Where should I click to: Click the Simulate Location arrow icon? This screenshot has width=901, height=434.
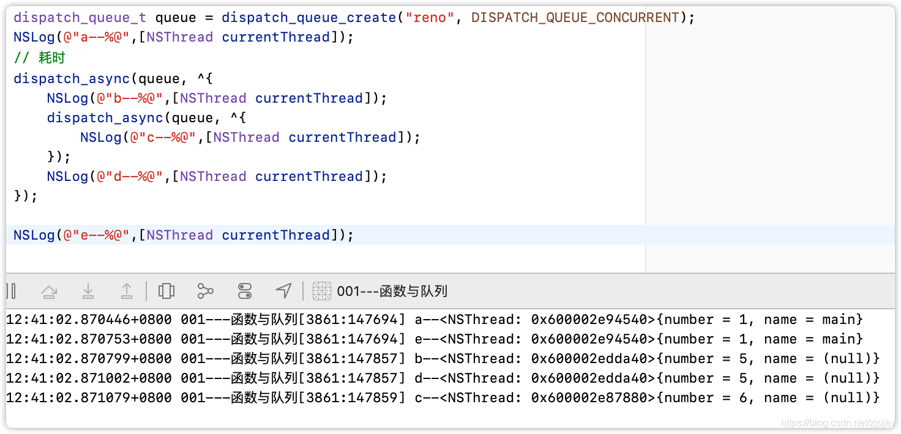click(x=283, y=291)
